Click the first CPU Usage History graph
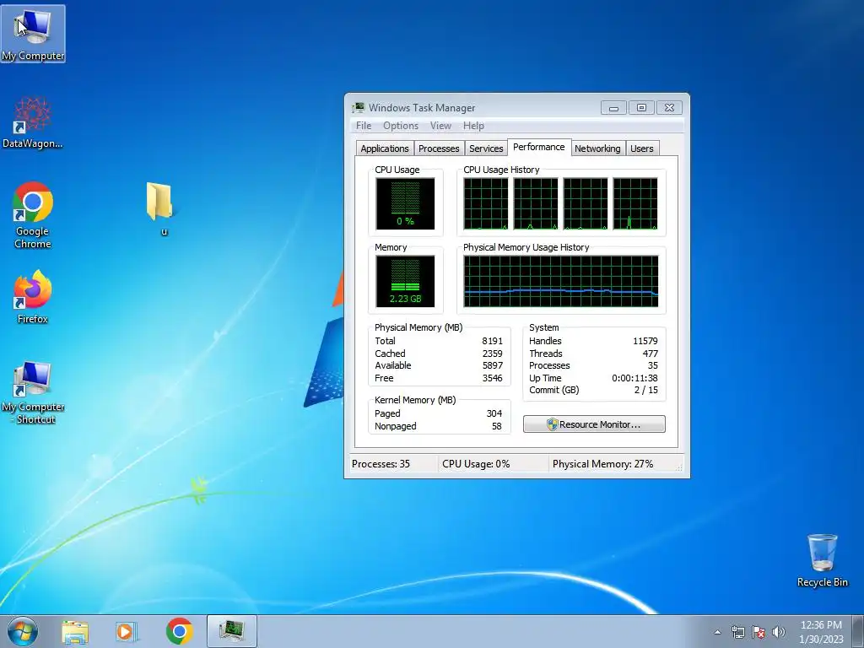The height and width of the screenshot is (648, 864). (x=485, y=203)
